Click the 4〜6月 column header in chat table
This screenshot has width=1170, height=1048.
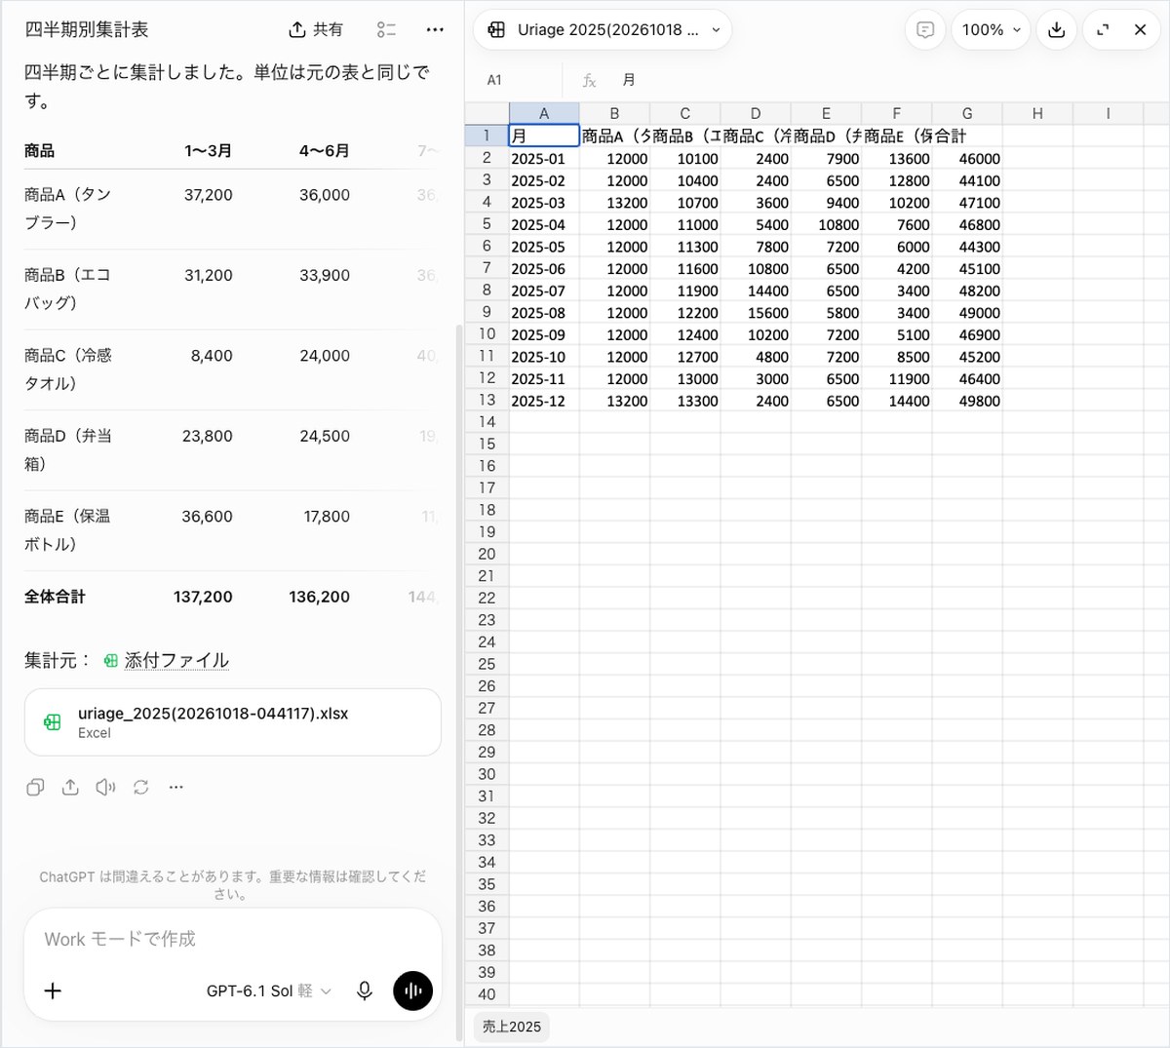pyautogui.click(x=324, y=150)
